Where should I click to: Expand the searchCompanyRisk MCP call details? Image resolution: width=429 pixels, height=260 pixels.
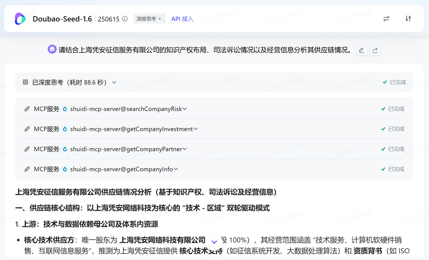pyautogui.click(x=185, y=109)
